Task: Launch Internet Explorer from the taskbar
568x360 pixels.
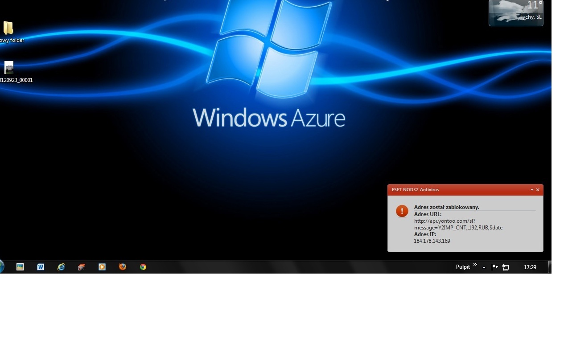Action: tap(61, 267)
